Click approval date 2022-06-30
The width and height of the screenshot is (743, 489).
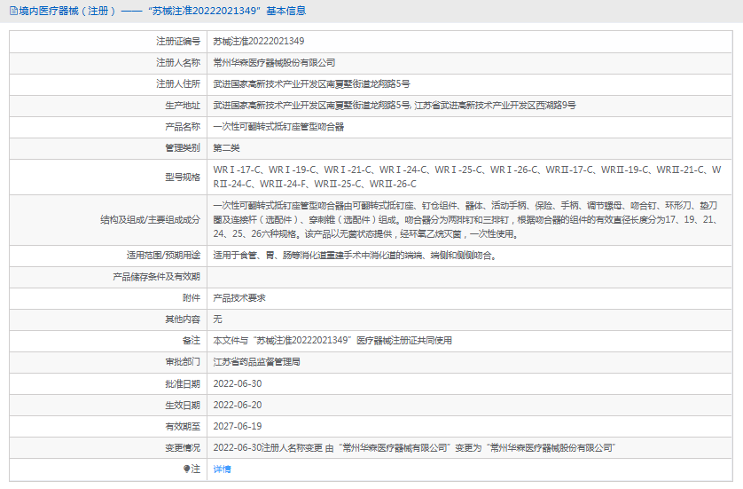[x=238, y=383]
